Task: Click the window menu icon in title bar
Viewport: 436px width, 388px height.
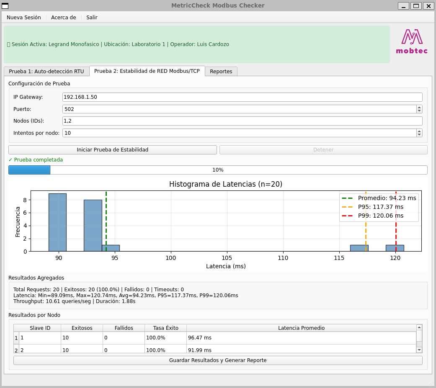Action: click(x=5, y=5)
